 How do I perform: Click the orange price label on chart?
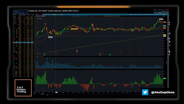pyautogui.click(x=74, y=29)
